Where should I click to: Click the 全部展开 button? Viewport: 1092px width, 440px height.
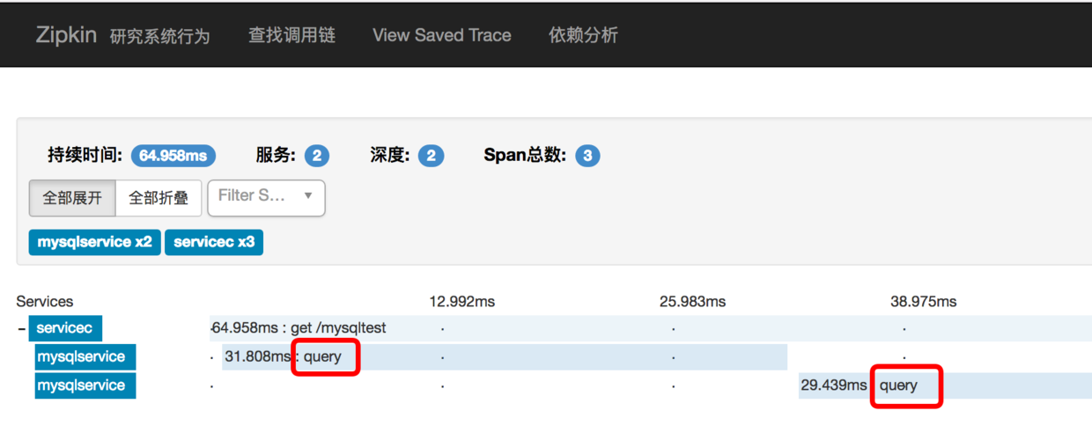[72, 198]
